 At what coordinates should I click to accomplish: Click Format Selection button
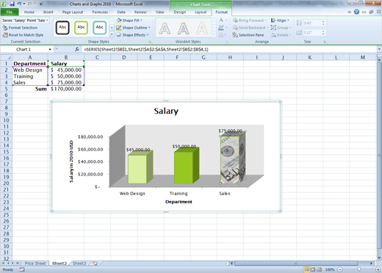(x=20, y=28)
